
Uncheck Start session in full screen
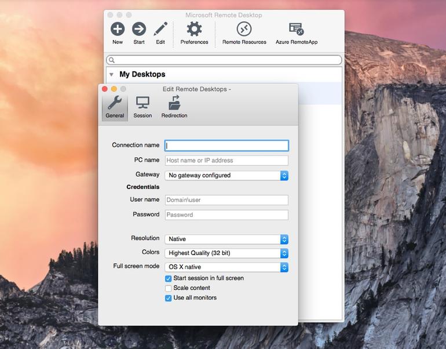pos(169,278)
